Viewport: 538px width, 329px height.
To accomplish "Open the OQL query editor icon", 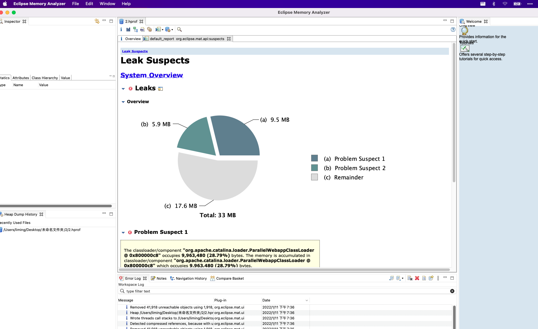I will pyautogui.click(x=142, y=29).
